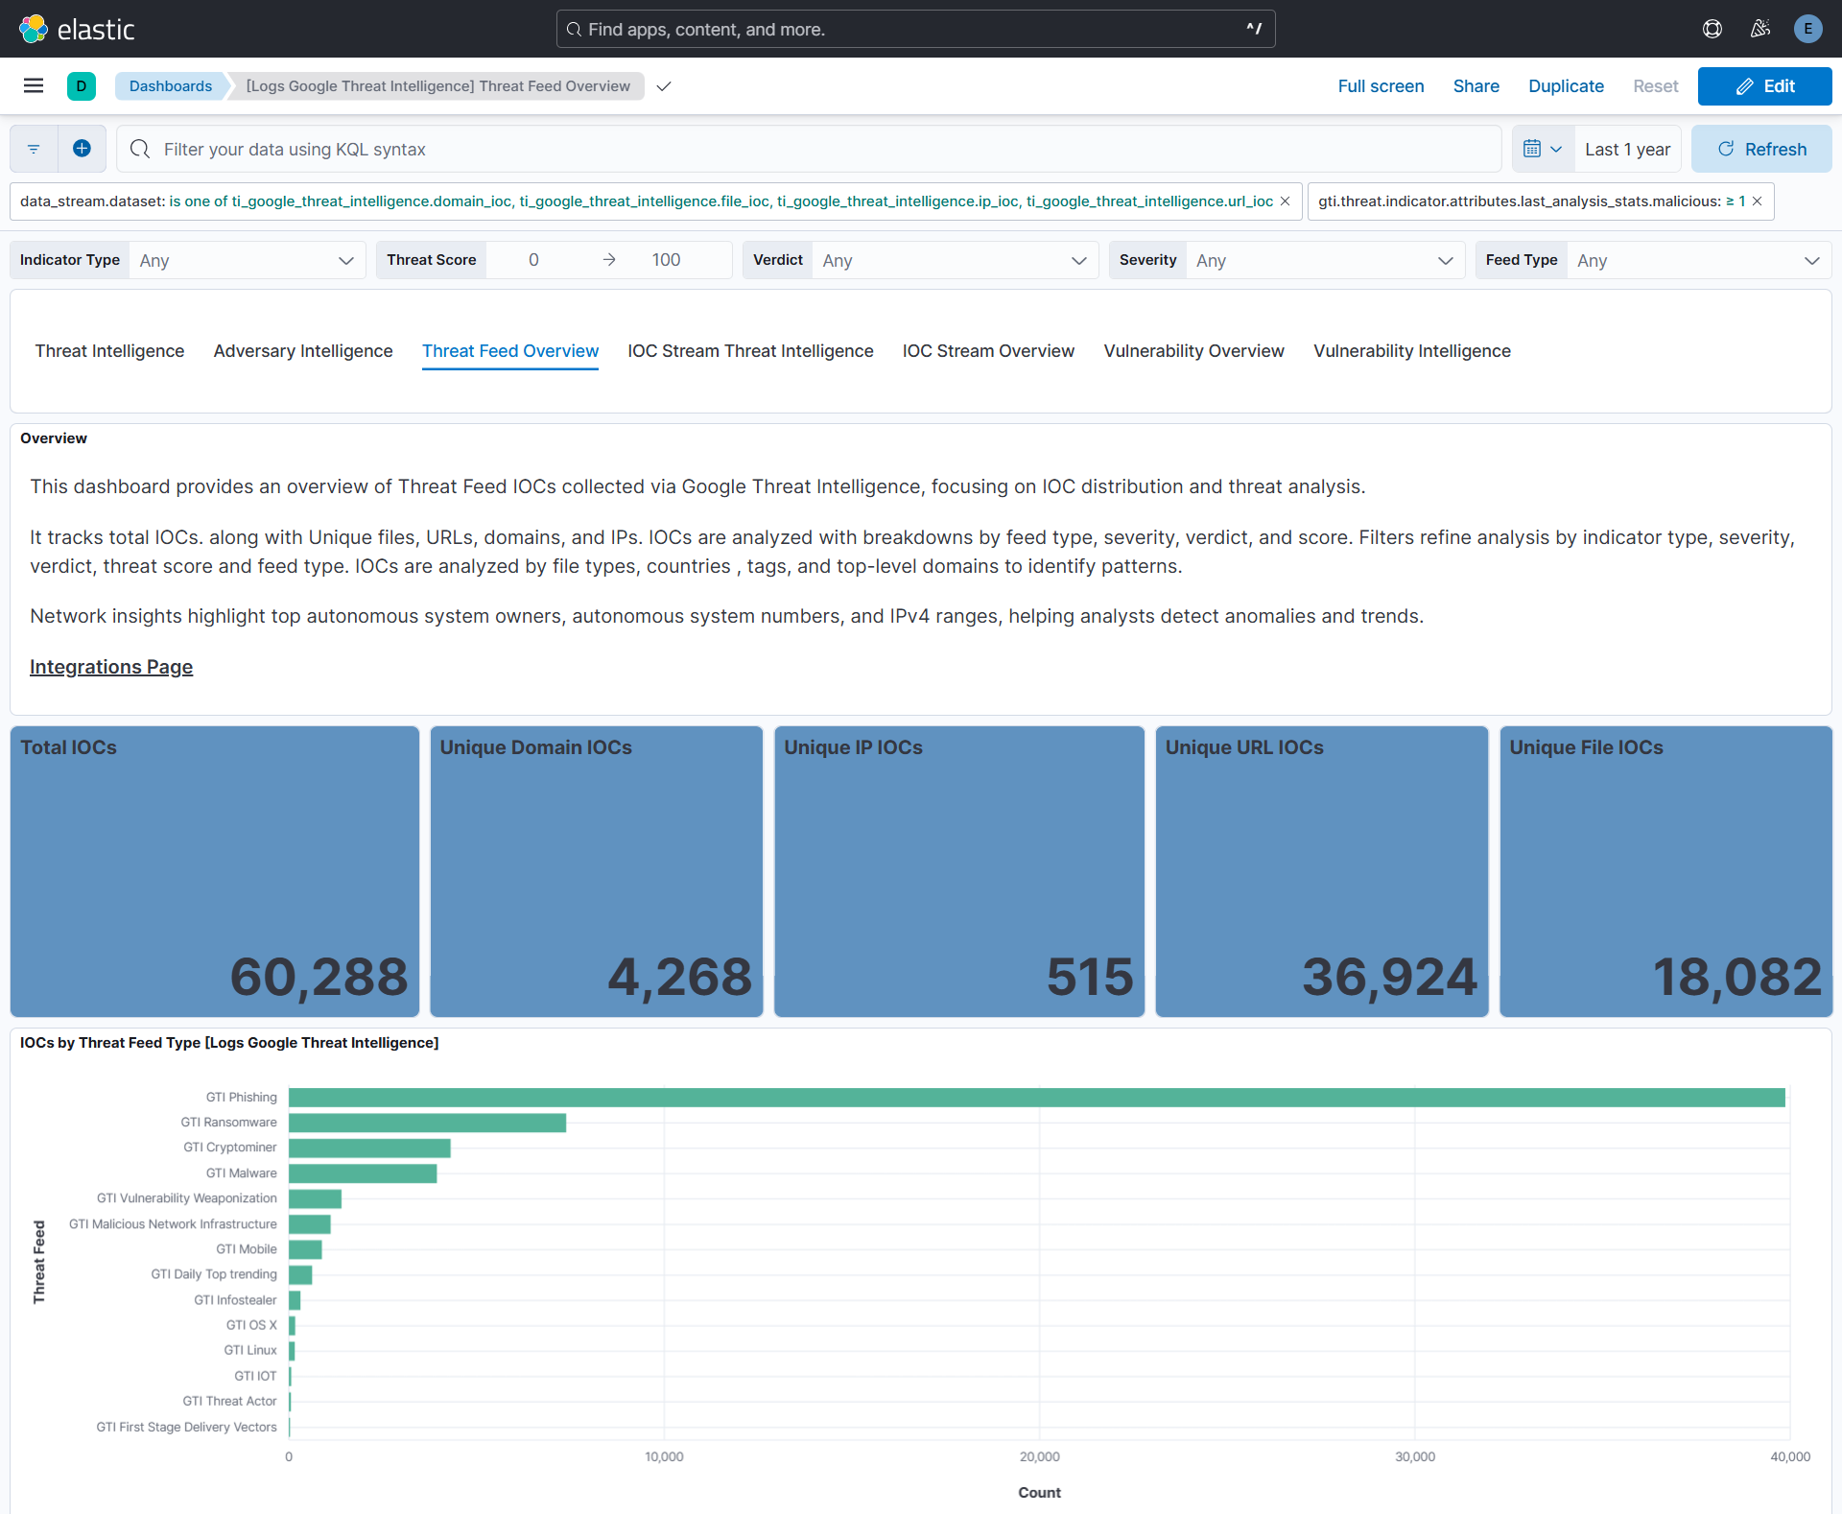Click the GTI Daily Top trending bar
1842x1514 pixels.
[300, 1275]
